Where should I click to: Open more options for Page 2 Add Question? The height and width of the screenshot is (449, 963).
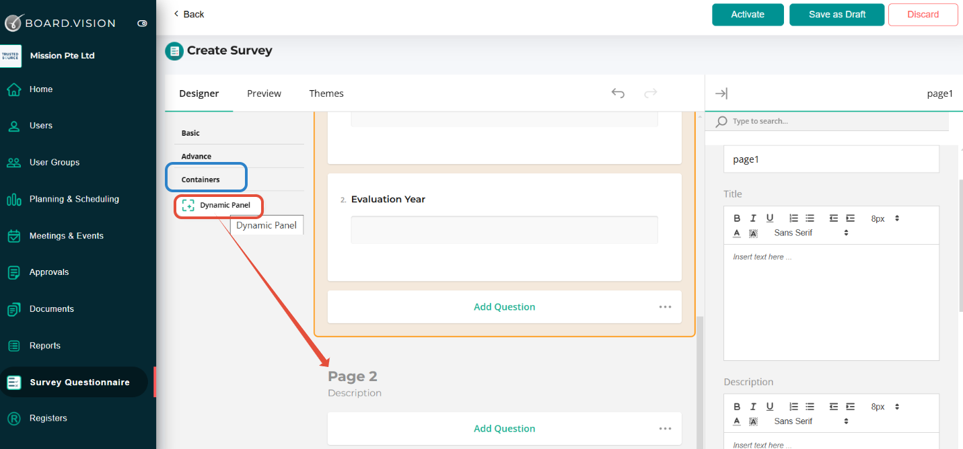pyautogui.click(x=666, y=428)
